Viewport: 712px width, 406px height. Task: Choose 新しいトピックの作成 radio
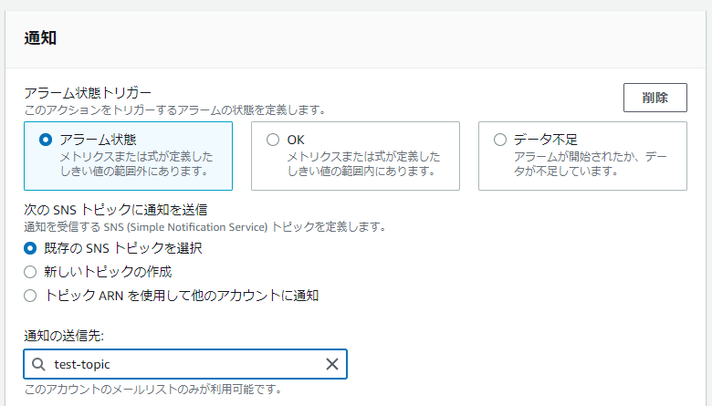[30, 272]
